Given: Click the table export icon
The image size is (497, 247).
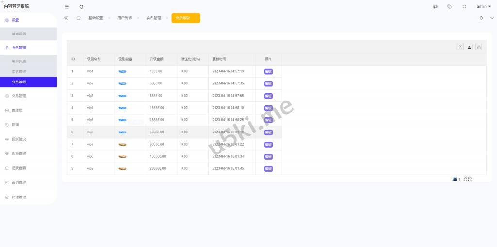Looking at the screenshot, I should click(x=469, y=47).
